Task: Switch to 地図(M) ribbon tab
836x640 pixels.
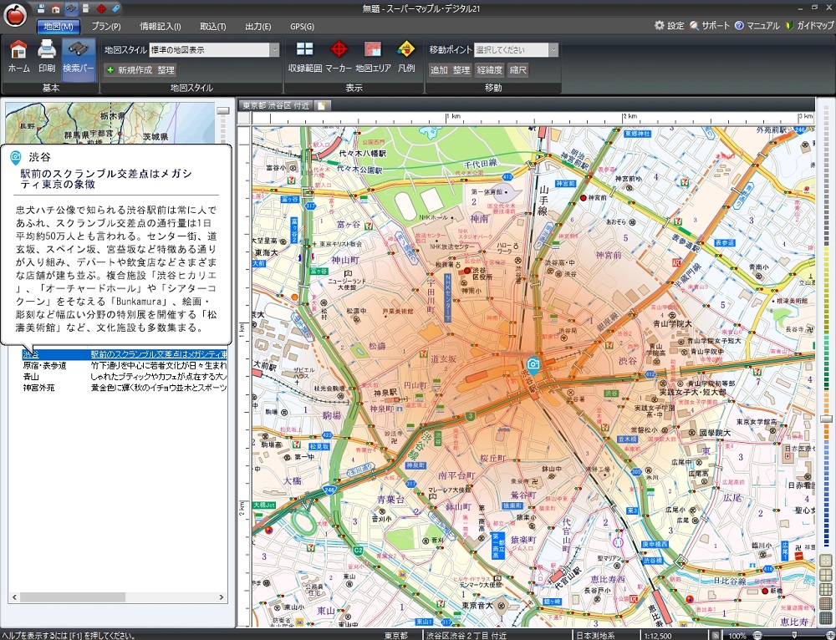Action: point(59,26)
